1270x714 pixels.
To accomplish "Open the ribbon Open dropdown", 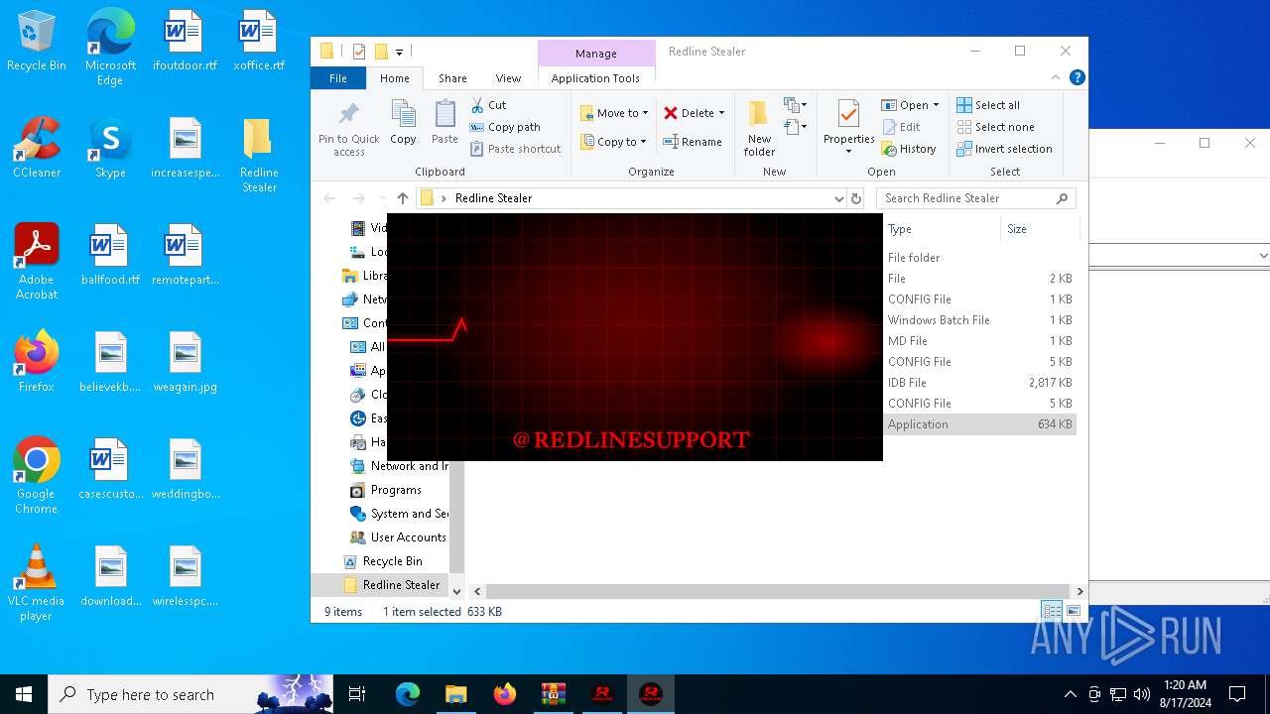I will 910,105.
